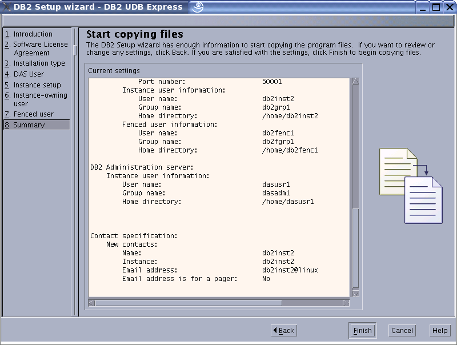
Task: Click the email address db2inst2@linux
Action: (290, 270)
